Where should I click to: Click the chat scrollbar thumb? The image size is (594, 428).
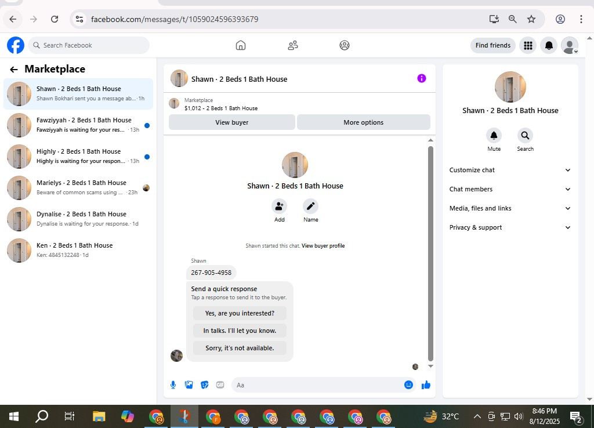430,253
